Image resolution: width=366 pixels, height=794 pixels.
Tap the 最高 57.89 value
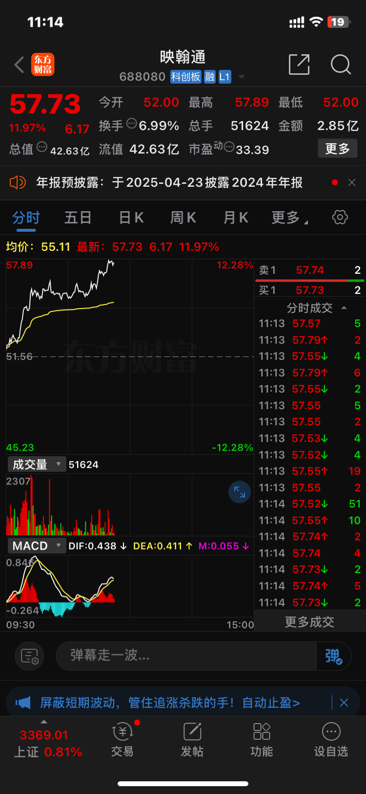252,102
